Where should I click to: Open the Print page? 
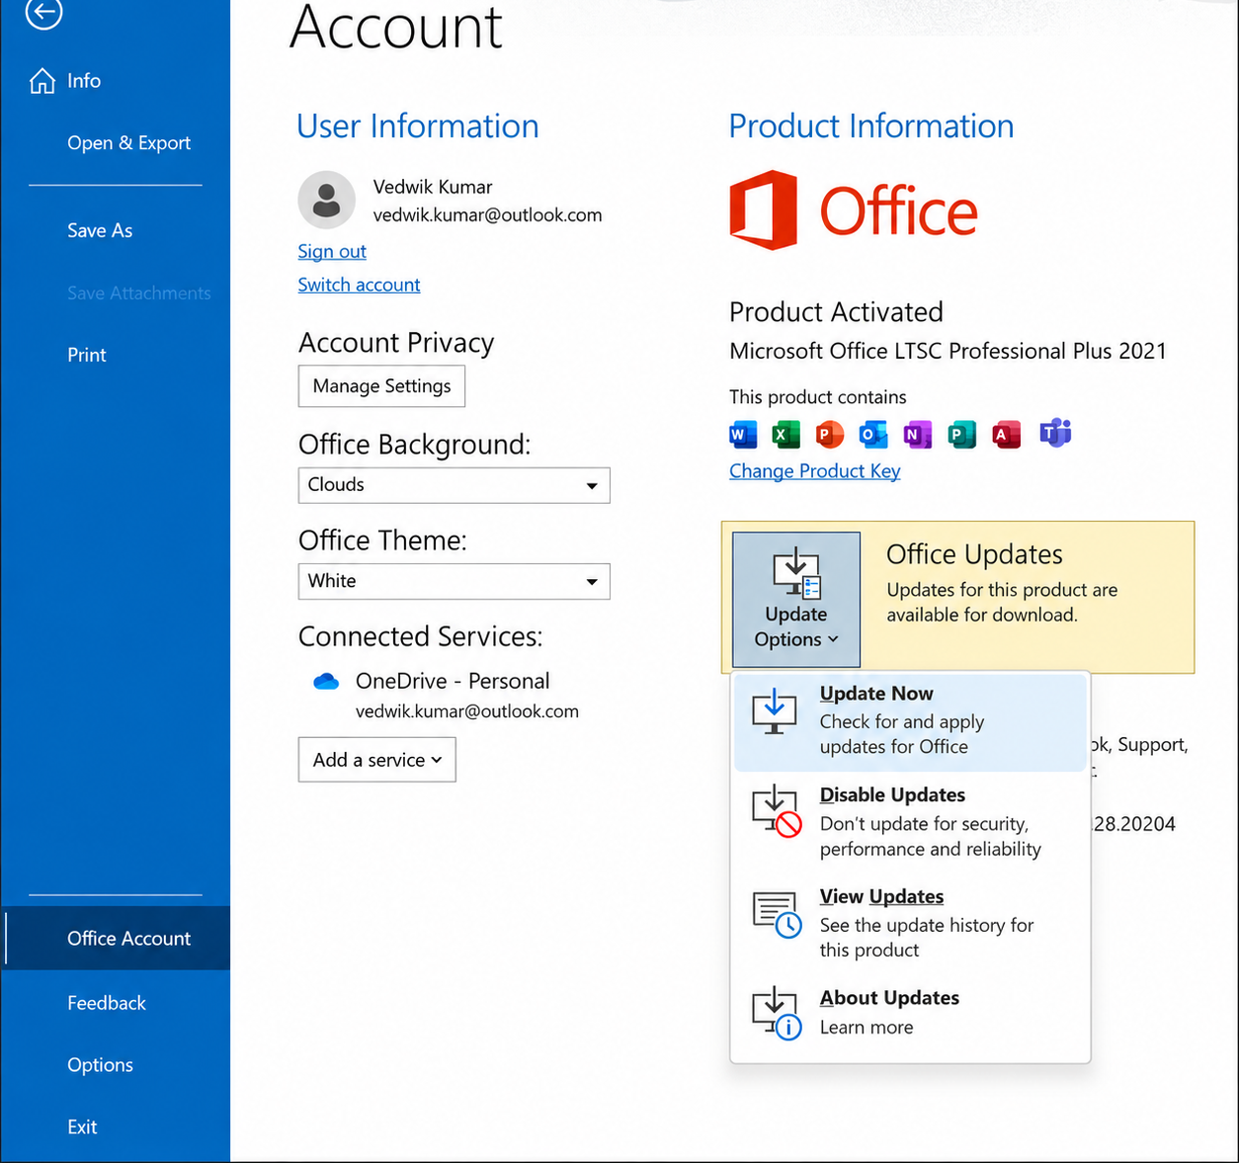[116, 355]
